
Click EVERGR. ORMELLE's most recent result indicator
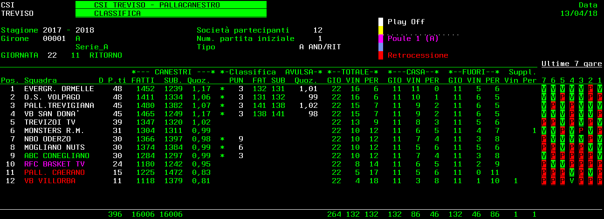pyautogui.click(x=599, y=89)
